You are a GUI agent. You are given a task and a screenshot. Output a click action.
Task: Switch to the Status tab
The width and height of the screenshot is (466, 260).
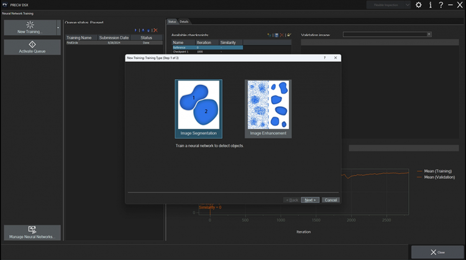click(172, 22)
